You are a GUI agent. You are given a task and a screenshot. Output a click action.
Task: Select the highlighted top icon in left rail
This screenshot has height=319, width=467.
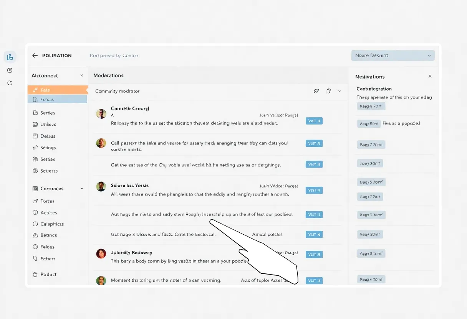pyautogui.click(x=10, y=57)
